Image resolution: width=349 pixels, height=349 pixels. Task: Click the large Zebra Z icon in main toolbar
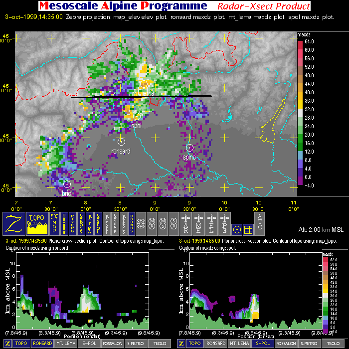(x=14, y=223)
